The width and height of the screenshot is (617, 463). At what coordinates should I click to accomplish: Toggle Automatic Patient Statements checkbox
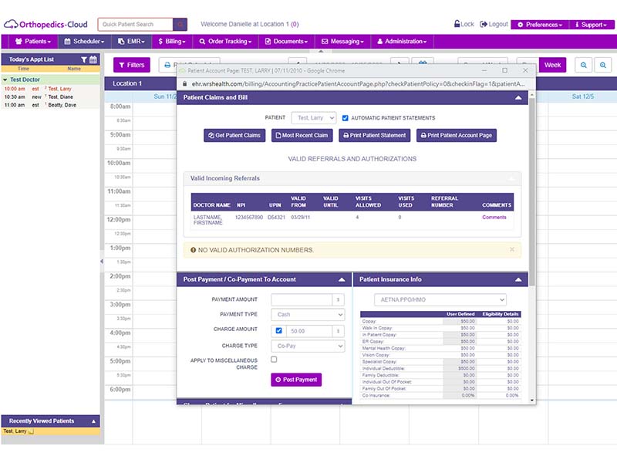[x=345, y=118]
